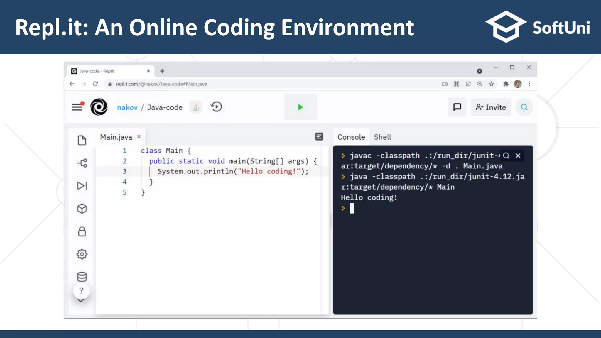This screenshot has height=338, width=601.
Task: Click the console prompt cursor
Action: click(x=352, y=208)
